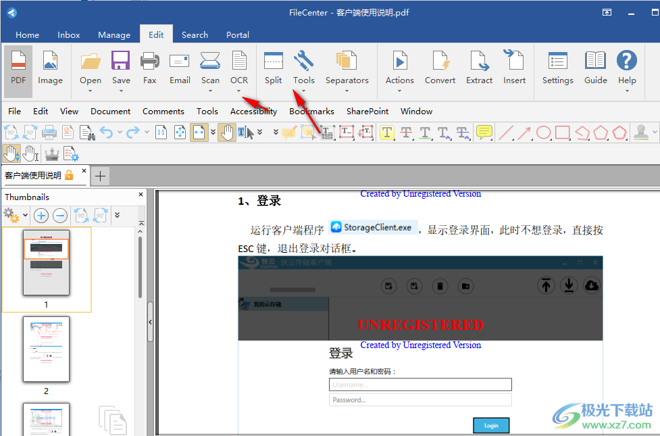Expand the Open dropdown arrow
This screenshot has height=436, width=660.
pyautogui.click(x=91, y=91)
